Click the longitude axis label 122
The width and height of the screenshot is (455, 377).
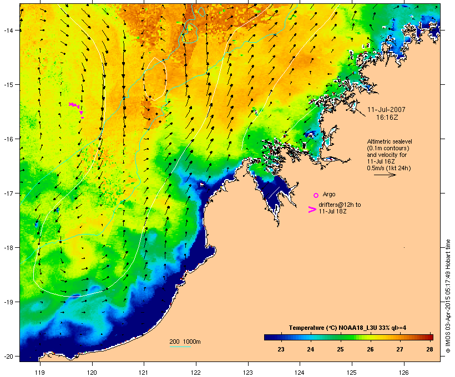(x=196, y=373)
